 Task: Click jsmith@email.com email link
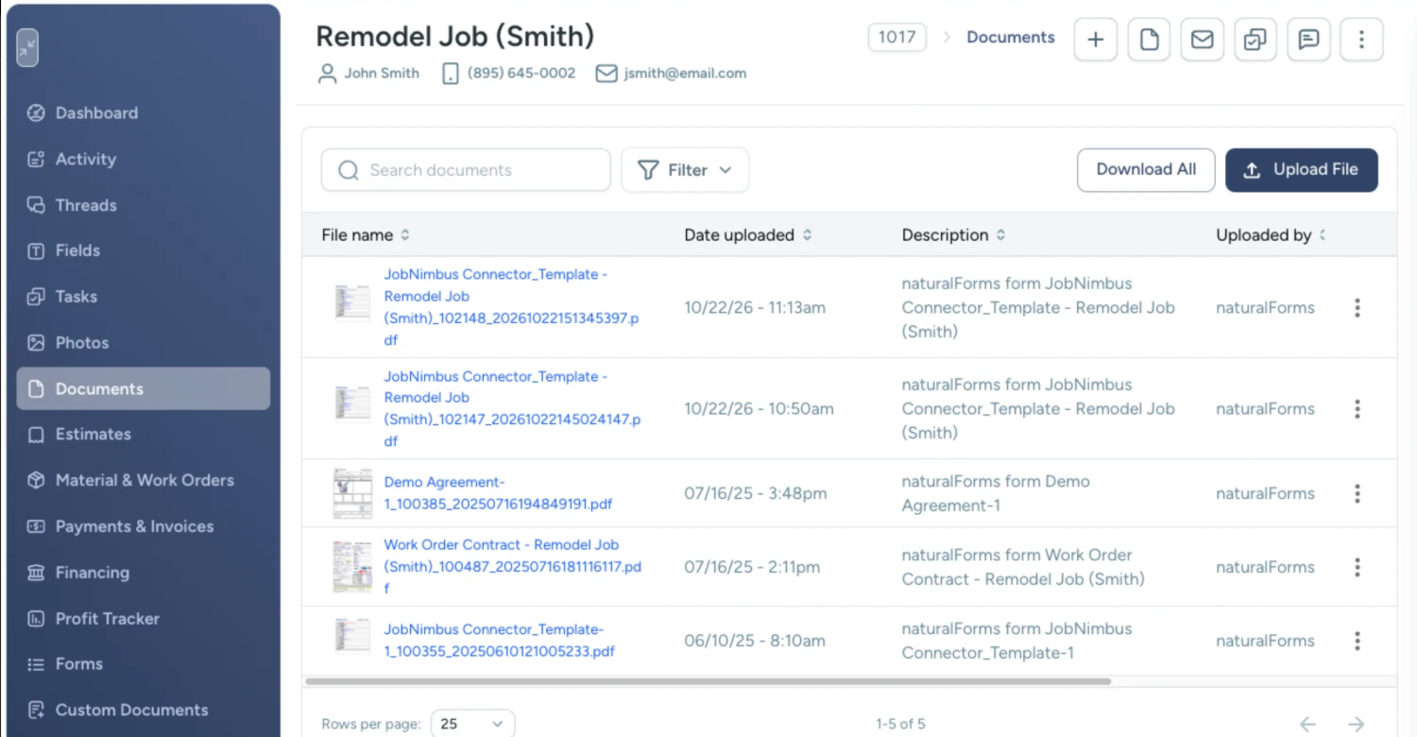tap(685, 73)
